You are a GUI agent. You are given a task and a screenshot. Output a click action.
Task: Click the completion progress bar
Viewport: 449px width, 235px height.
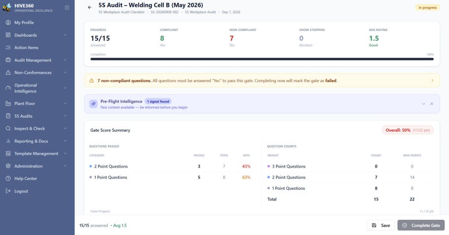262,59
